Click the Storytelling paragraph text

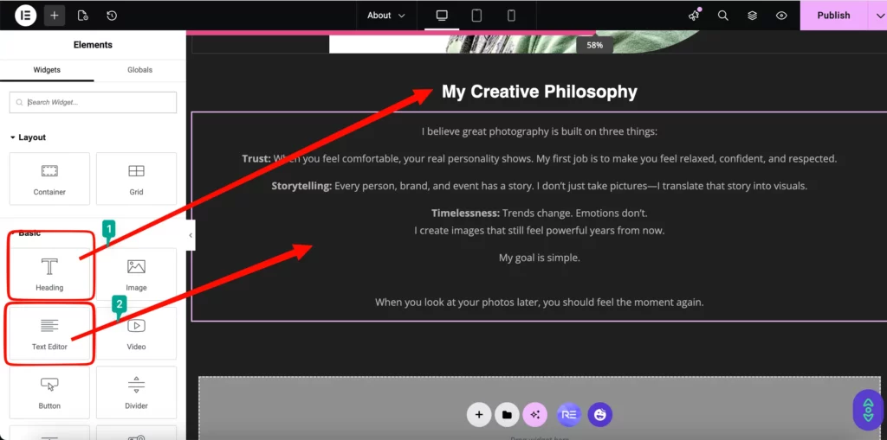click(539, 186)
